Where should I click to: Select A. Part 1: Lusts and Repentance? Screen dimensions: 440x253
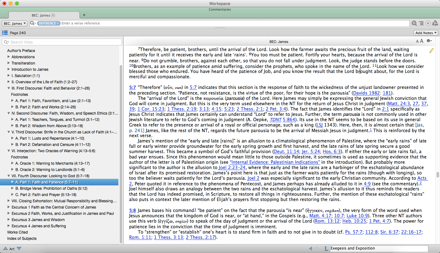(x=50, y=138)
